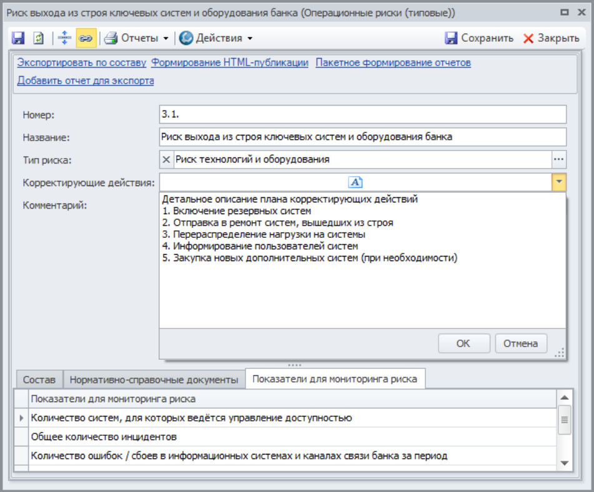Switch to the Состав tab
The height and width of the screenshot is (492, 594).
[x=39, y=380]
